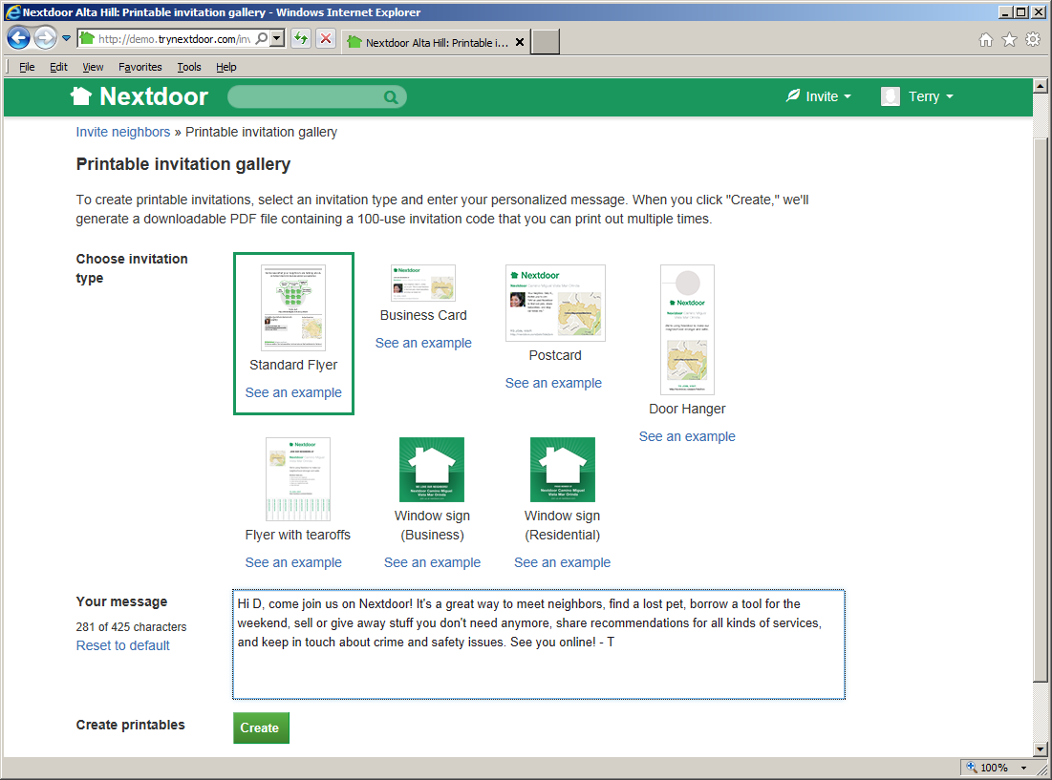Choose the Door Hanger invitation type
This screenshot has height=780, width=1052.
pos(687,329)
